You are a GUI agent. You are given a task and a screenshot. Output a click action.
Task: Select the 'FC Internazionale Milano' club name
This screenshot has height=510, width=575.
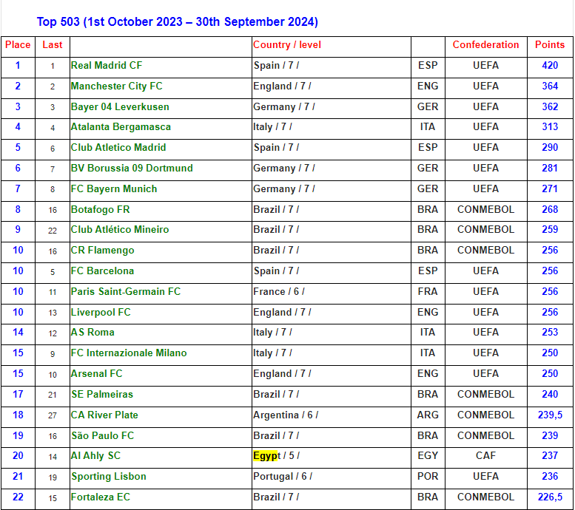pos(129,353)
